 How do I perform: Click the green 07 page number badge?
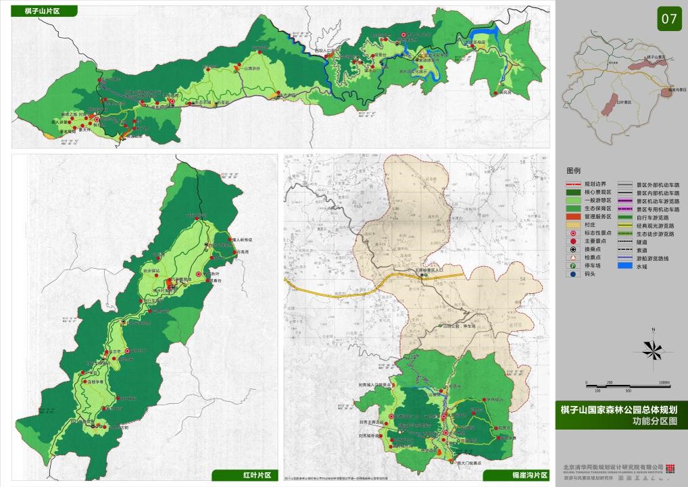668,19
